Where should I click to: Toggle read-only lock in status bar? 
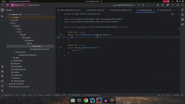[x=182, y=95]
